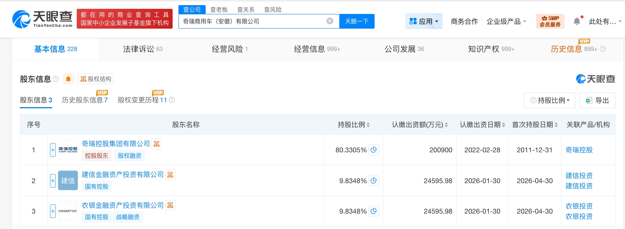
Task: Click help icon next to 股东信息 title
Action: click(56, 79)
